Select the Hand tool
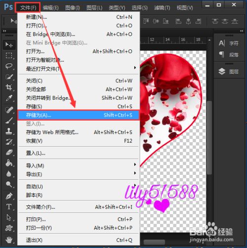This screenshot has height=248, width=247. point(9,240)
